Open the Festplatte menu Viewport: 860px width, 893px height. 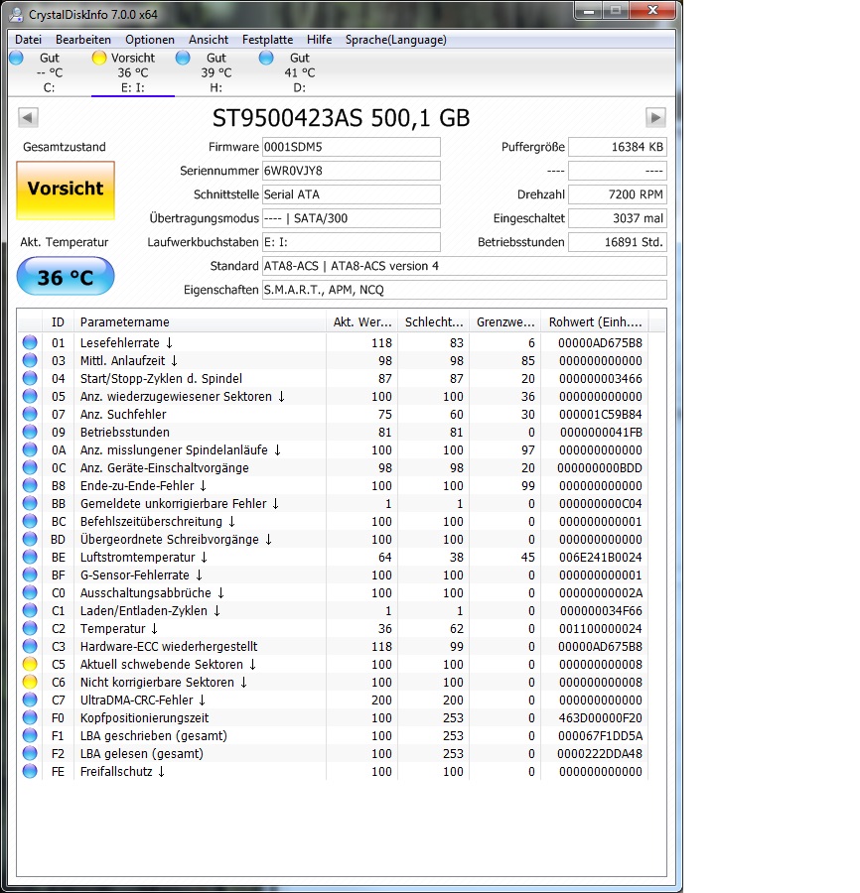point(267,40)
